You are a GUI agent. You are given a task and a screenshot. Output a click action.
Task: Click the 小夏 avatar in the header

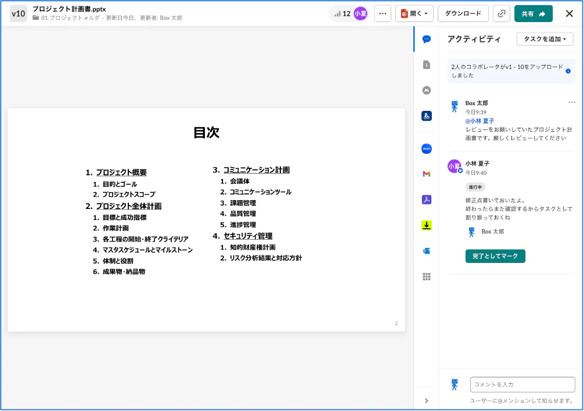360,14
